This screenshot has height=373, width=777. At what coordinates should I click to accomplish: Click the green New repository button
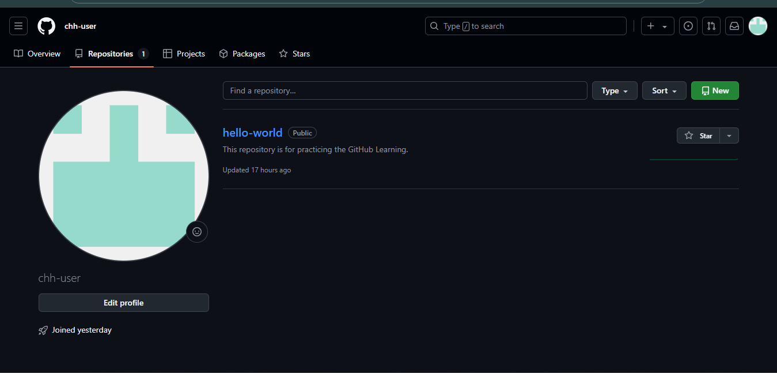click(715, 91)
